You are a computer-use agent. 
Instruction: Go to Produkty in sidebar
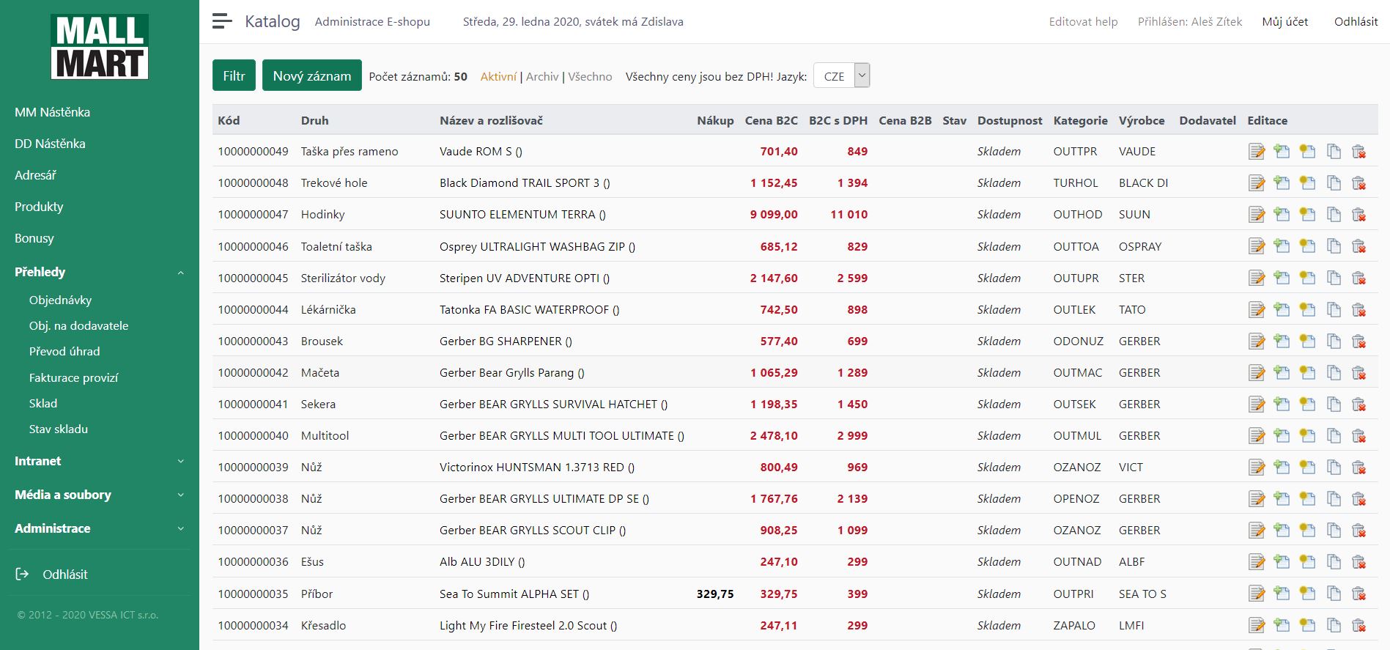click(x=39, y=207)
